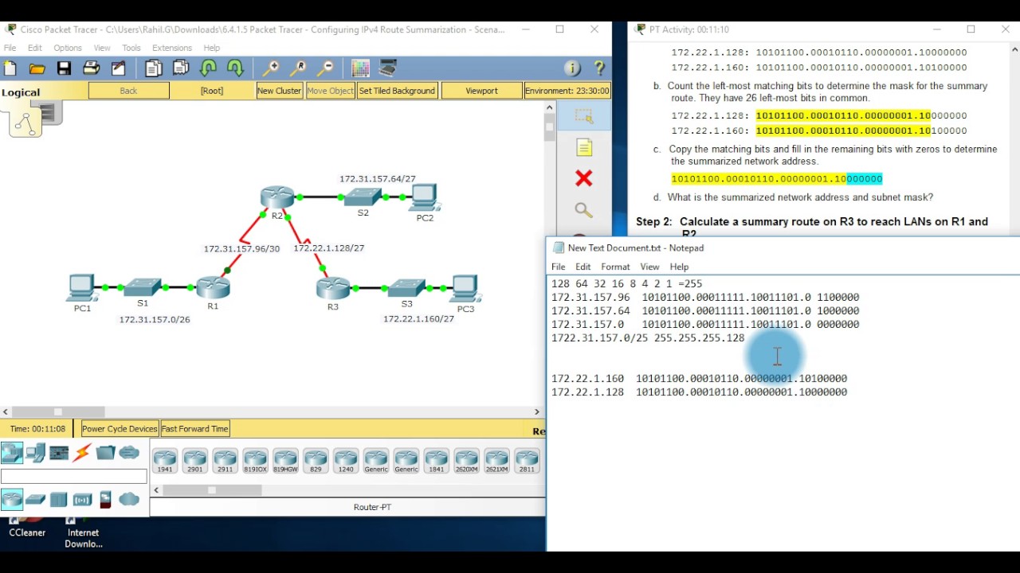Save the topology with the floppy disk icon

pos(64,69)
